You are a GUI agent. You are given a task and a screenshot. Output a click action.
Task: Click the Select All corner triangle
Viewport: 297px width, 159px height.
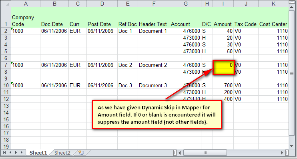pos(6,4)
